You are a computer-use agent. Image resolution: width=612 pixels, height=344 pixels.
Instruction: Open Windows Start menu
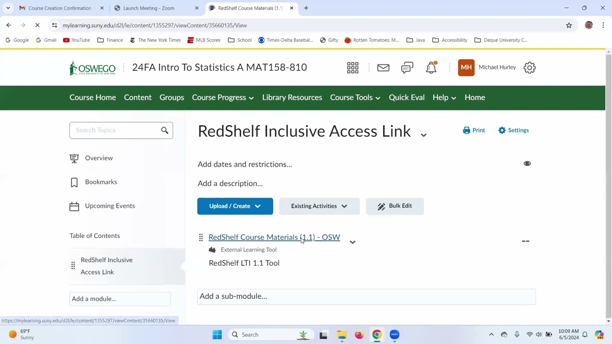[217, 334]
